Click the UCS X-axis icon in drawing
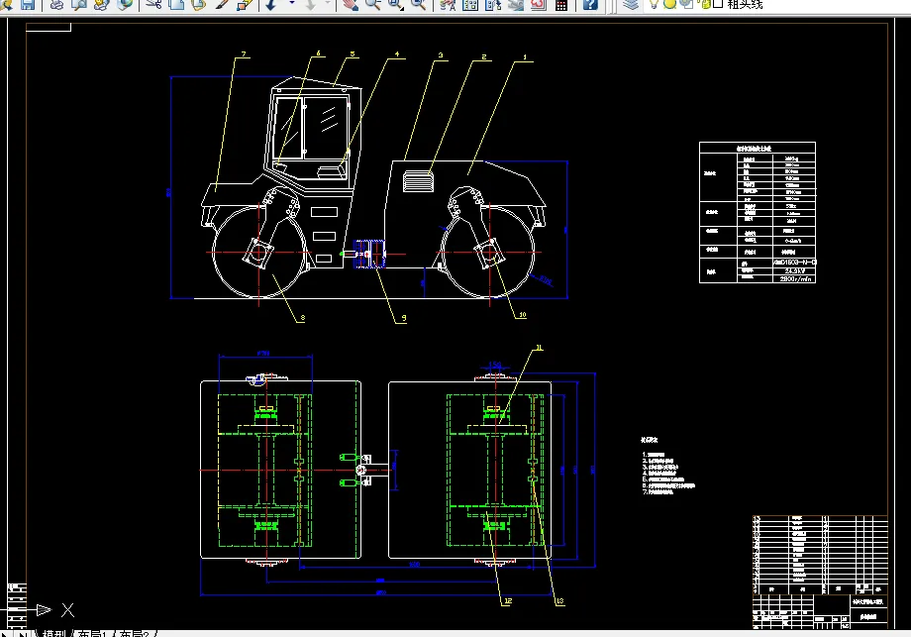 point(68,609)
